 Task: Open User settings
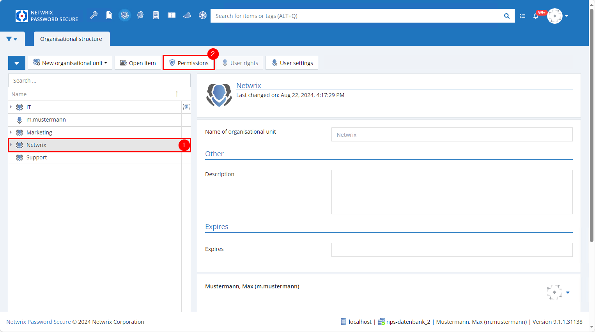coord(292,63)
